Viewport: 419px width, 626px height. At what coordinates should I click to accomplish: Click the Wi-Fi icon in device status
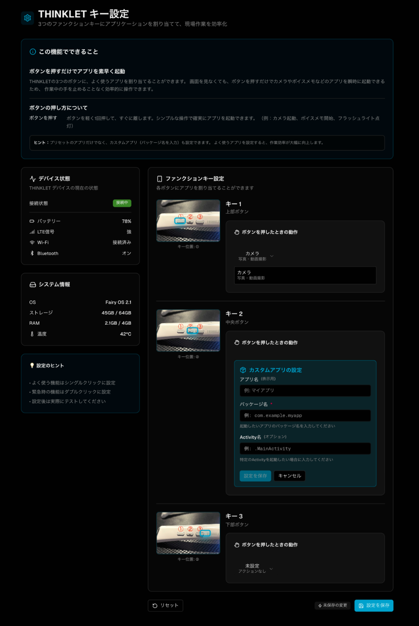pyautogui.click(x=32, y=243)
